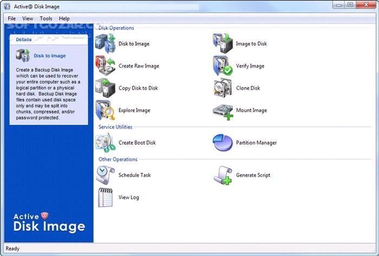Select the Create Raw Image icon
379x256 pixels.
tap(106, 66)
